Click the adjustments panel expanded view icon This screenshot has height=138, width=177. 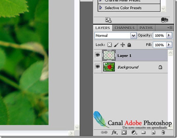[x=108, y=20]
